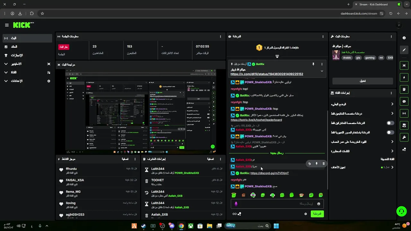Click the تحديل button in stream info
Screen dimensions: 411x231
pyautogui.click(x=363, y=81)
